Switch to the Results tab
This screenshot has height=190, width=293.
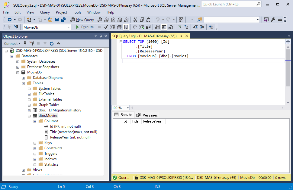pos(123,115)
